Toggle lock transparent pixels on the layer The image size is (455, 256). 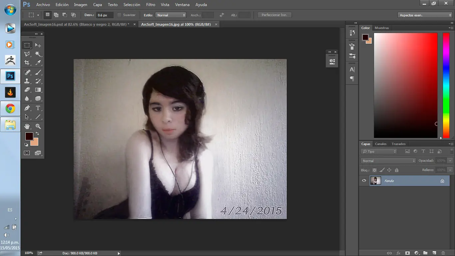(374, 170)
